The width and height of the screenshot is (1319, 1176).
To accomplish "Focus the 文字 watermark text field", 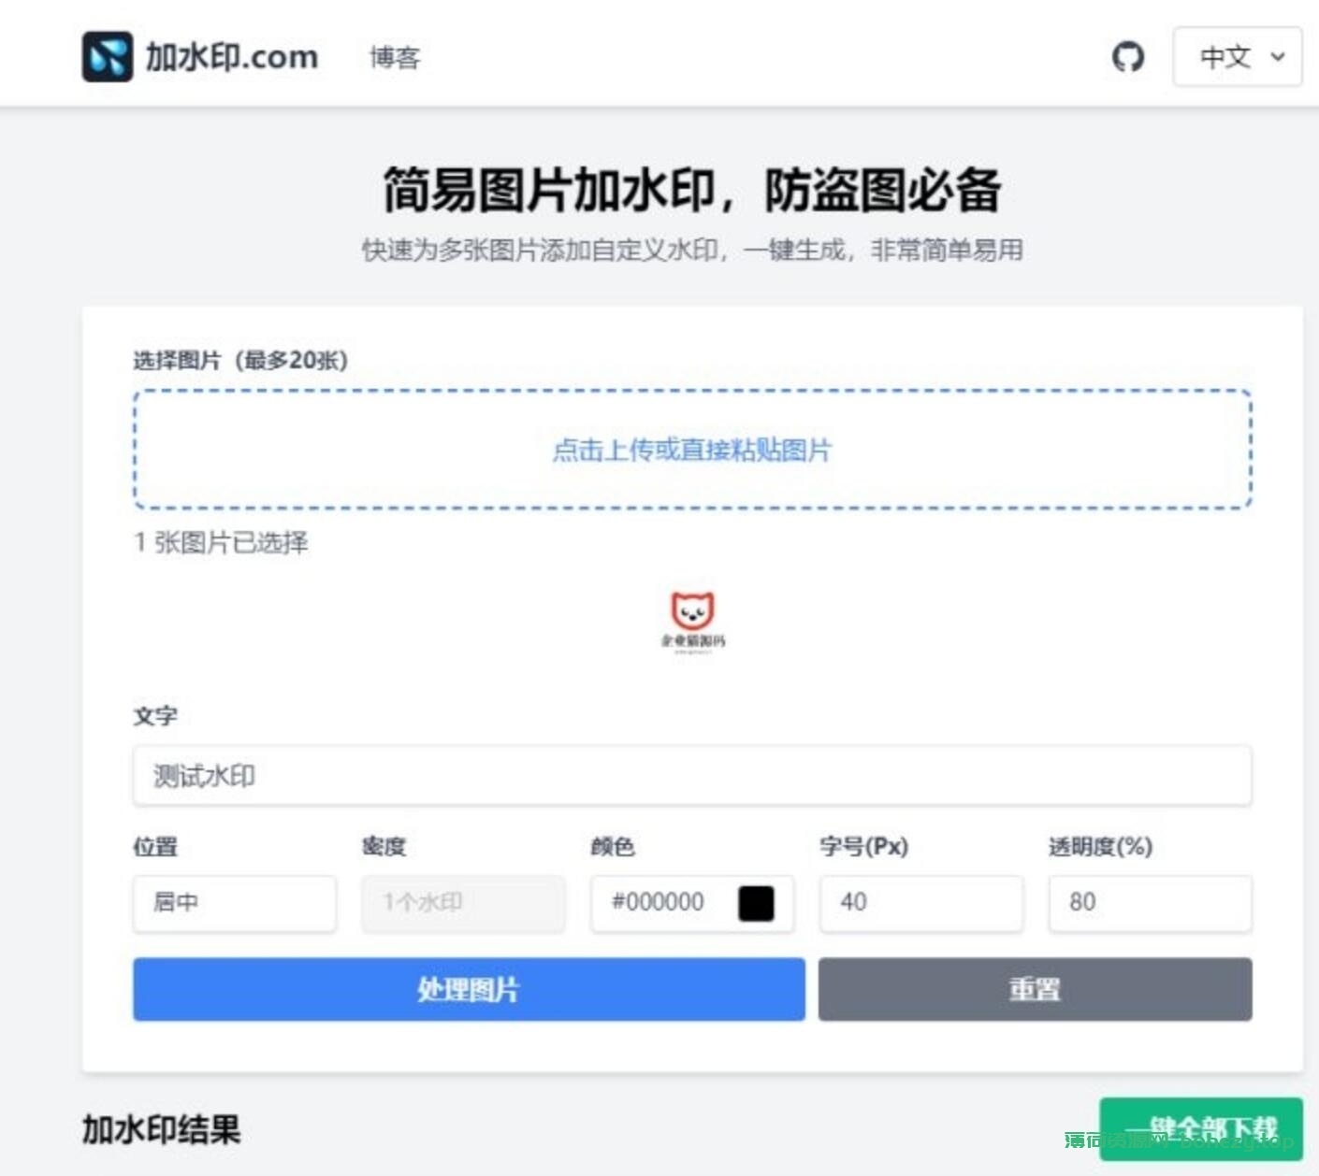I will (692, 775).
